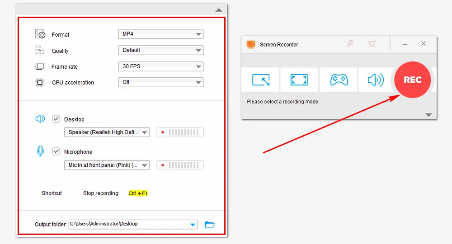Click 'Please select a recording mode.' text
The height and width of the screenshot is (244, 452).
(x=283, y=102)
